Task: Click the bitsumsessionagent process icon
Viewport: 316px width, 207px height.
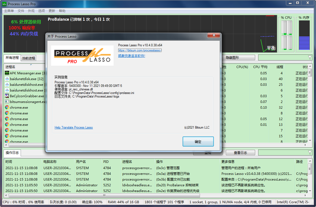Action: coord(7,102)
